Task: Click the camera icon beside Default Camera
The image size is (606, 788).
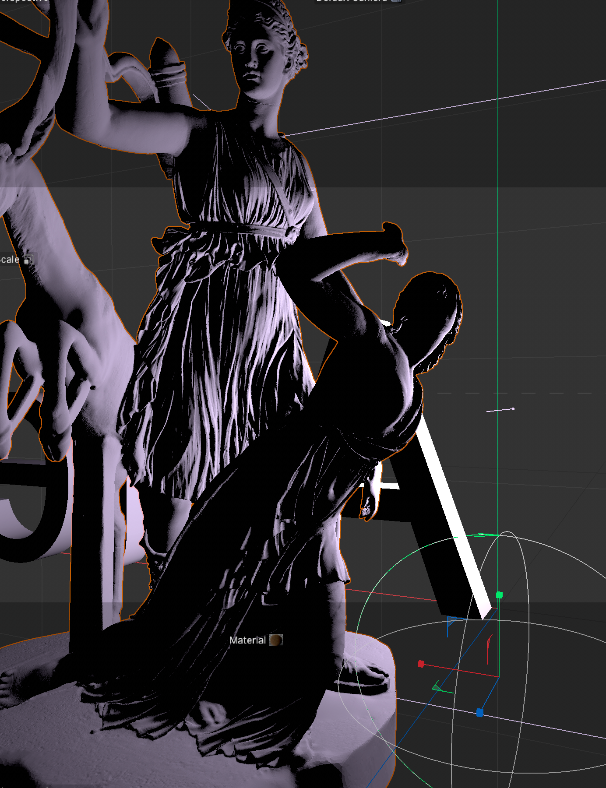Action: tap(397, 1)
